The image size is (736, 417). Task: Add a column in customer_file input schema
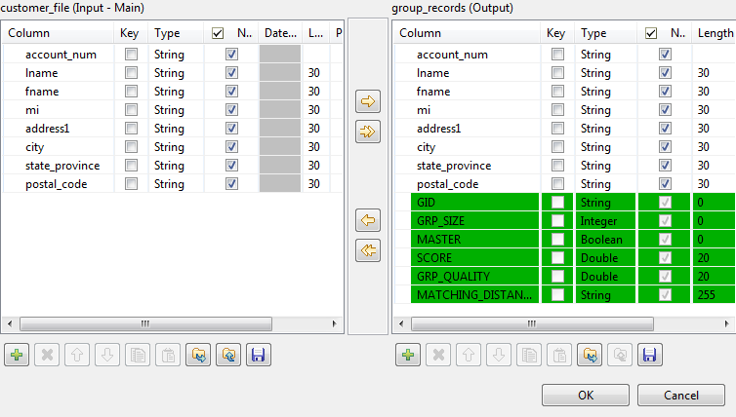pyautogui.click(x=17, y=356)
